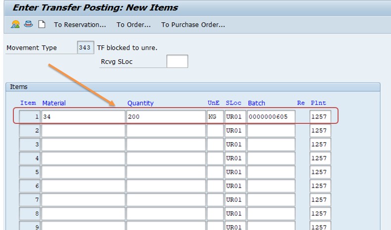
Task: Focus the Rcvg SLoc input box
Action: point(177,62)
